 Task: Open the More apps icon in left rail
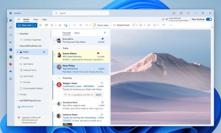11,79
